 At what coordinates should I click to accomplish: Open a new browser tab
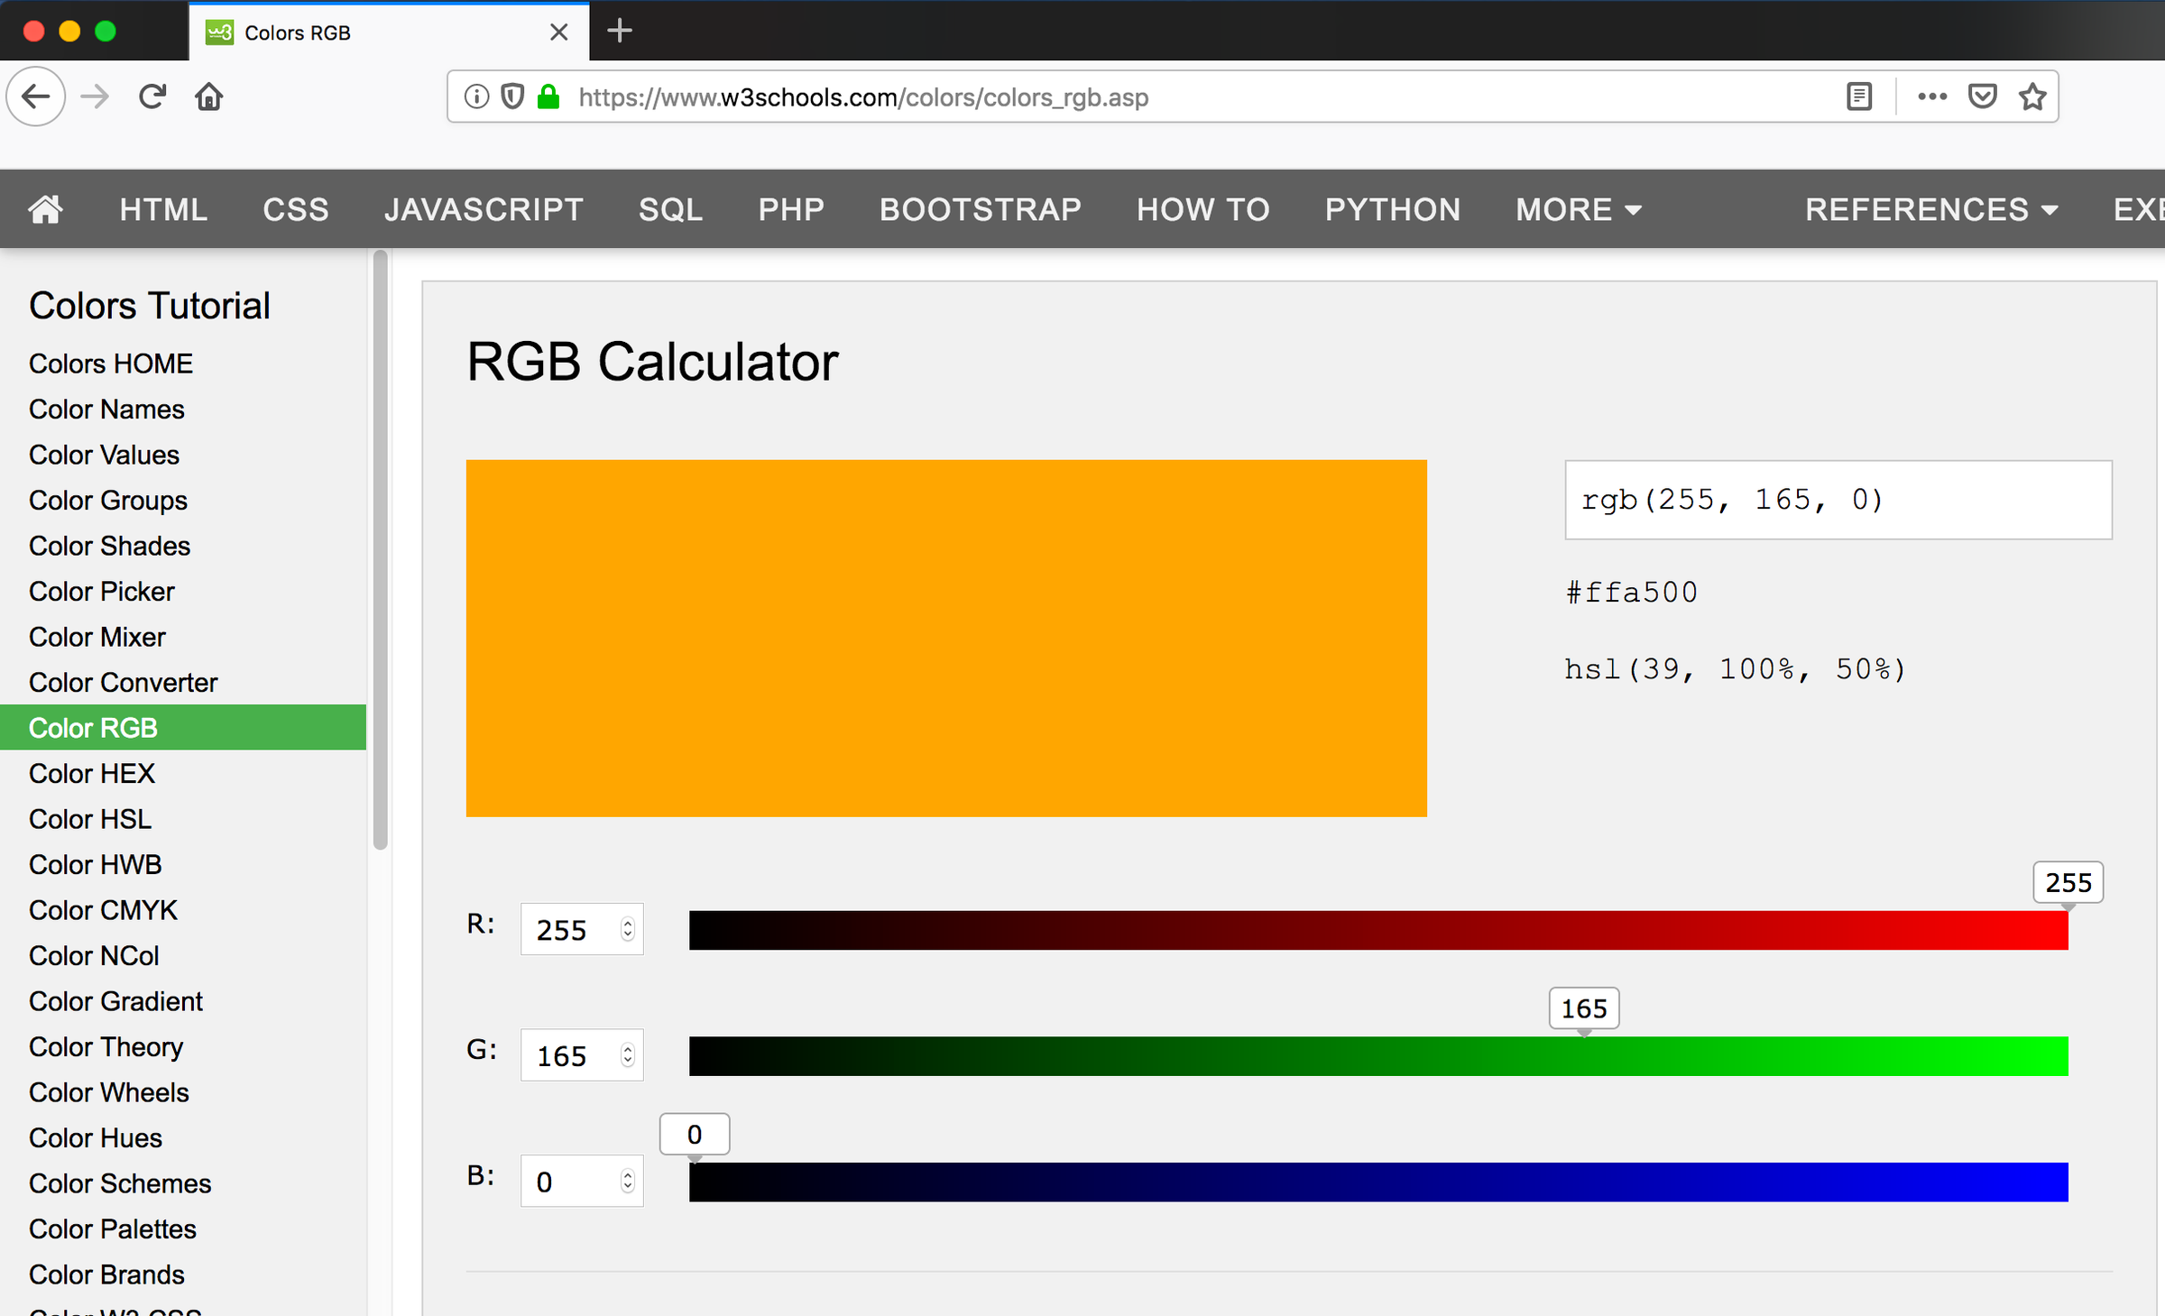click(619, 32)
